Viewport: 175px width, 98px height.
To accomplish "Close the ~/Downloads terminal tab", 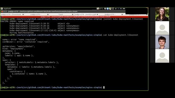I will [x=23, y=14].
